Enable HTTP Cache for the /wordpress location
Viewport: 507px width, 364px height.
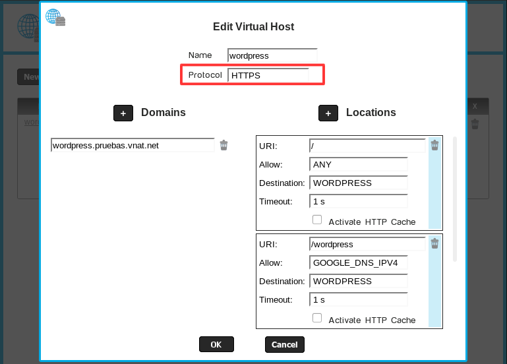pos(317,318)
